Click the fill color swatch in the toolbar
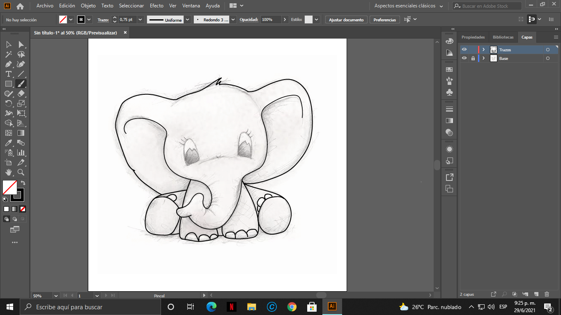 click(x=10, y=187)
